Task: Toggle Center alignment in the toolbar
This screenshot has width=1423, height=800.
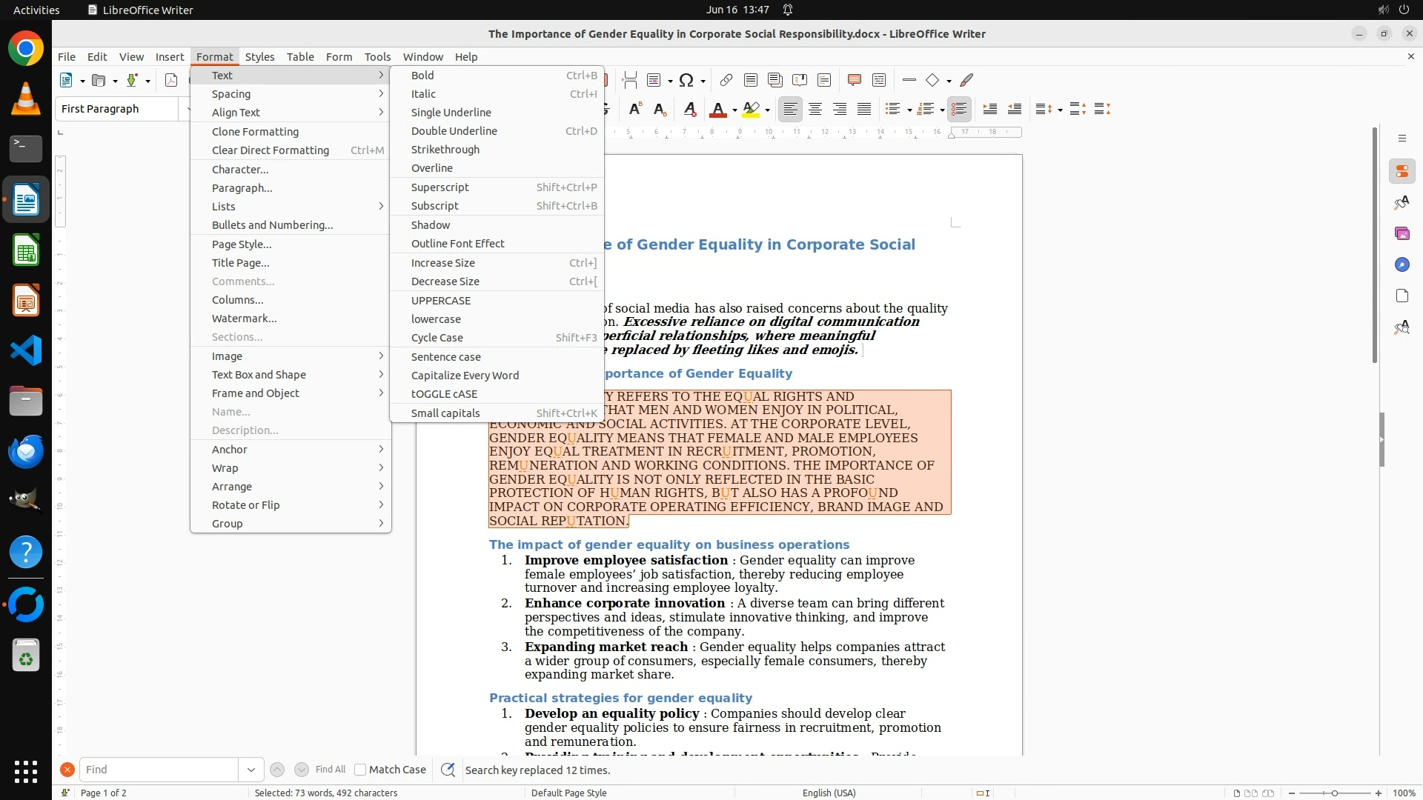Action: pyautogui.click(x=815, y=110)
